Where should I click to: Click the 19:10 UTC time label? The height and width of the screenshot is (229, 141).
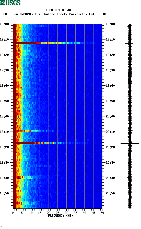110,39
